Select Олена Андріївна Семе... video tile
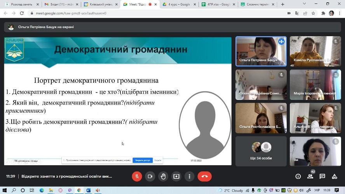Viewport: 345px width, 194px height. (261, 85)
